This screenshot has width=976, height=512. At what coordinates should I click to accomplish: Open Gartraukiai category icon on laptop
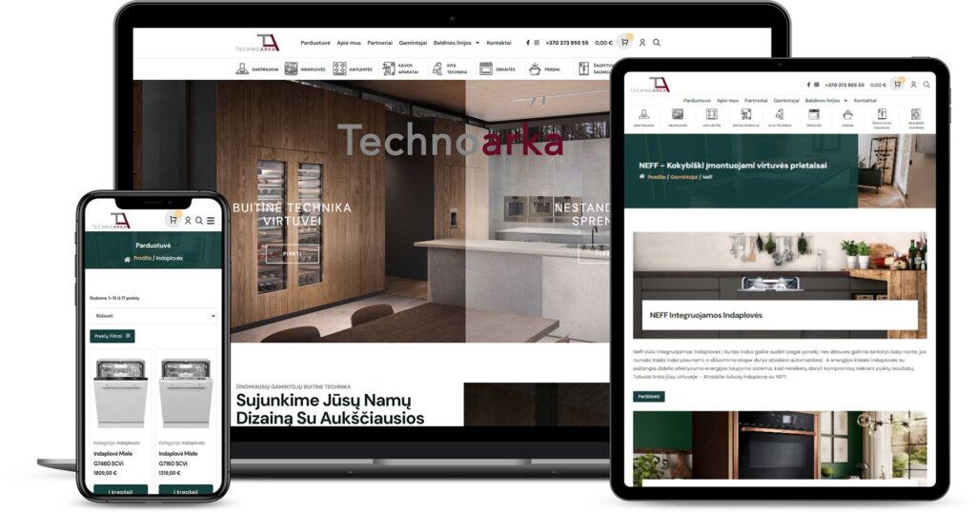(242, 69)
